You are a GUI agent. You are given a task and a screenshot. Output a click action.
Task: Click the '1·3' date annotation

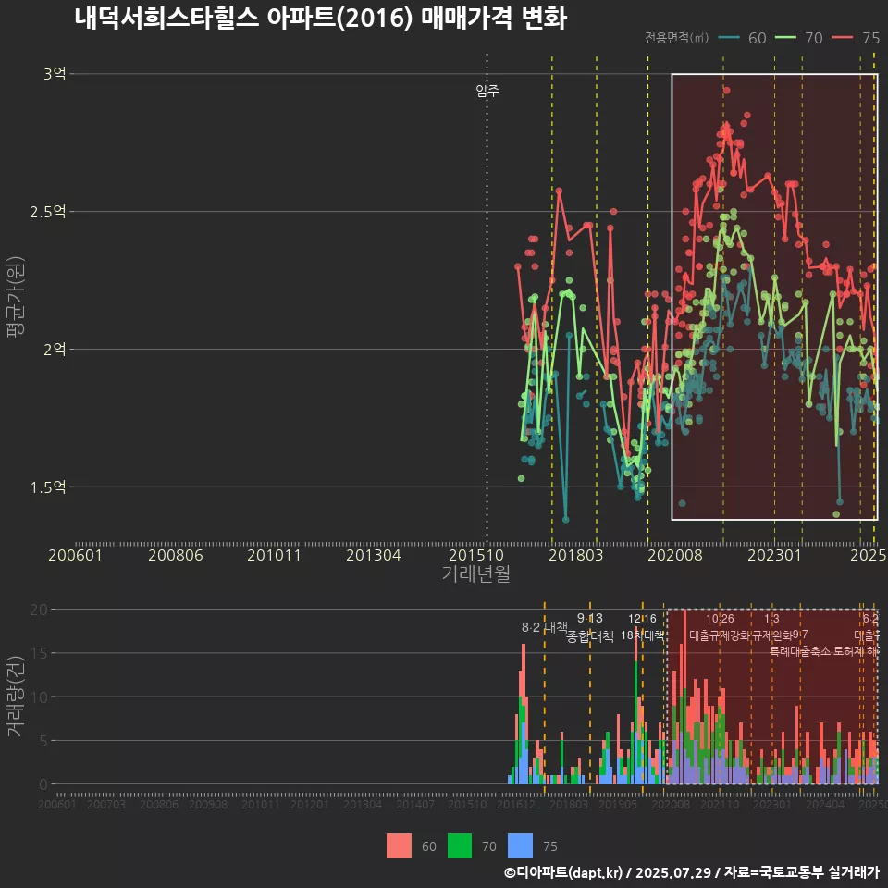(771, 619)
